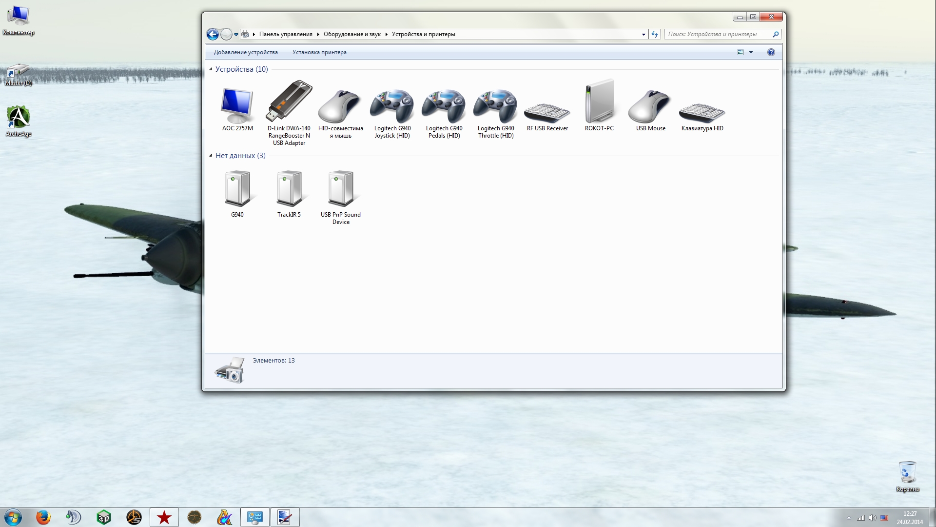Select the ROKOT-PC computer device
This screenshot has width=936, height=527.
(x=599, y=101)
